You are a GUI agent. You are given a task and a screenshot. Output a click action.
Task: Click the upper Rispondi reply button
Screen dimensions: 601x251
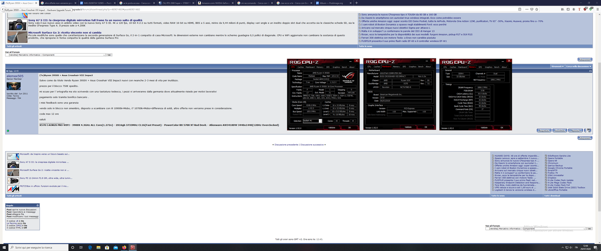[x=585, y=59]
